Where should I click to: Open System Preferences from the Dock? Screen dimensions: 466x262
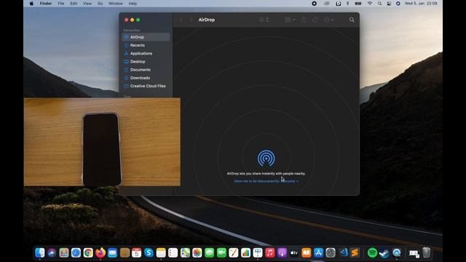pyautogui.click(x=331, y=253)
